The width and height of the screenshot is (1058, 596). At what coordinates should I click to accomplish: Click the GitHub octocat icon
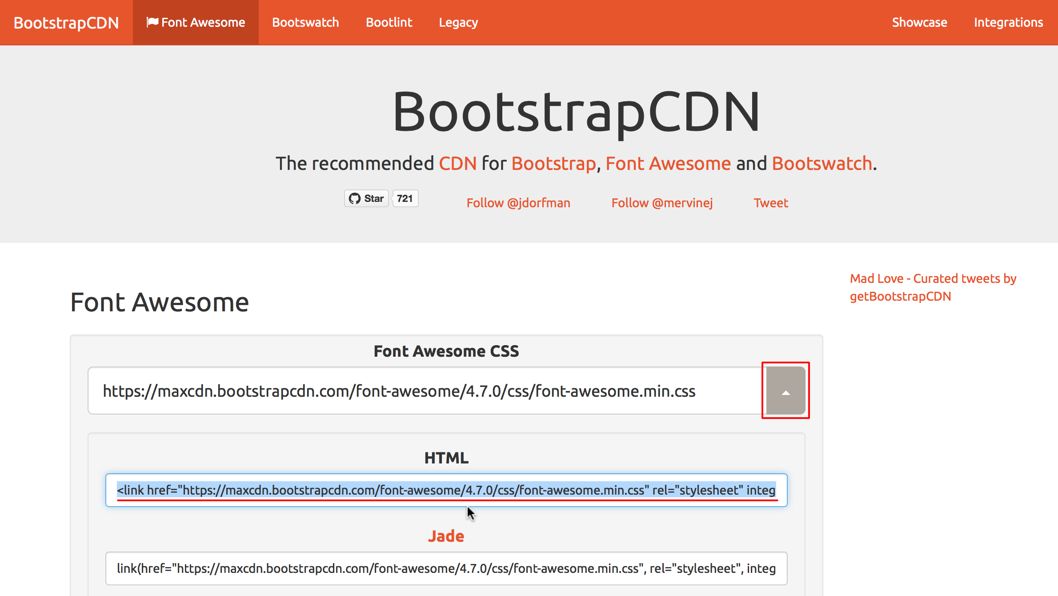pyautogui.click(x=355, y=198)
